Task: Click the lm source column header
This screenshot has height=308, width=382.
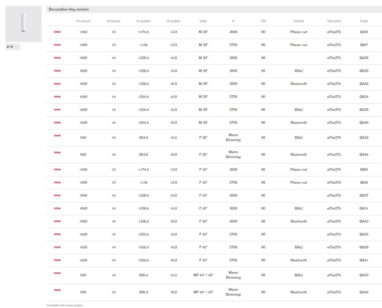Action: (x=83, y=21)
